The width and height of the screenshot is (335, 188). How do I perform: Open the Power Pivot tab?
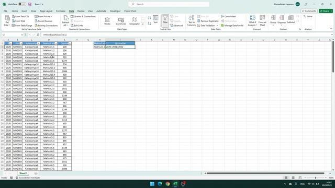pyautogui.click(x=130, y=11)
